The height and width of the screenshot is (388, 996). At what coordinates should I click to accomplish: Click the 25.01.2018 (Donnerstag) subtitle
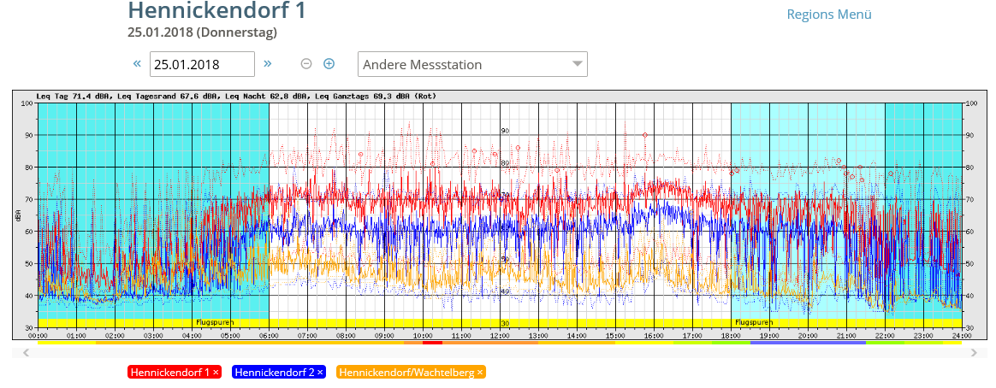[202, 32]
